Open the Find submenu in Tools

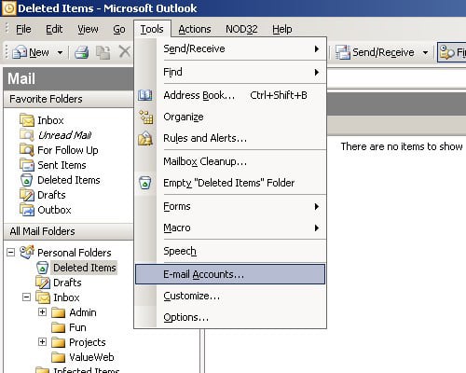pos(230,72)
